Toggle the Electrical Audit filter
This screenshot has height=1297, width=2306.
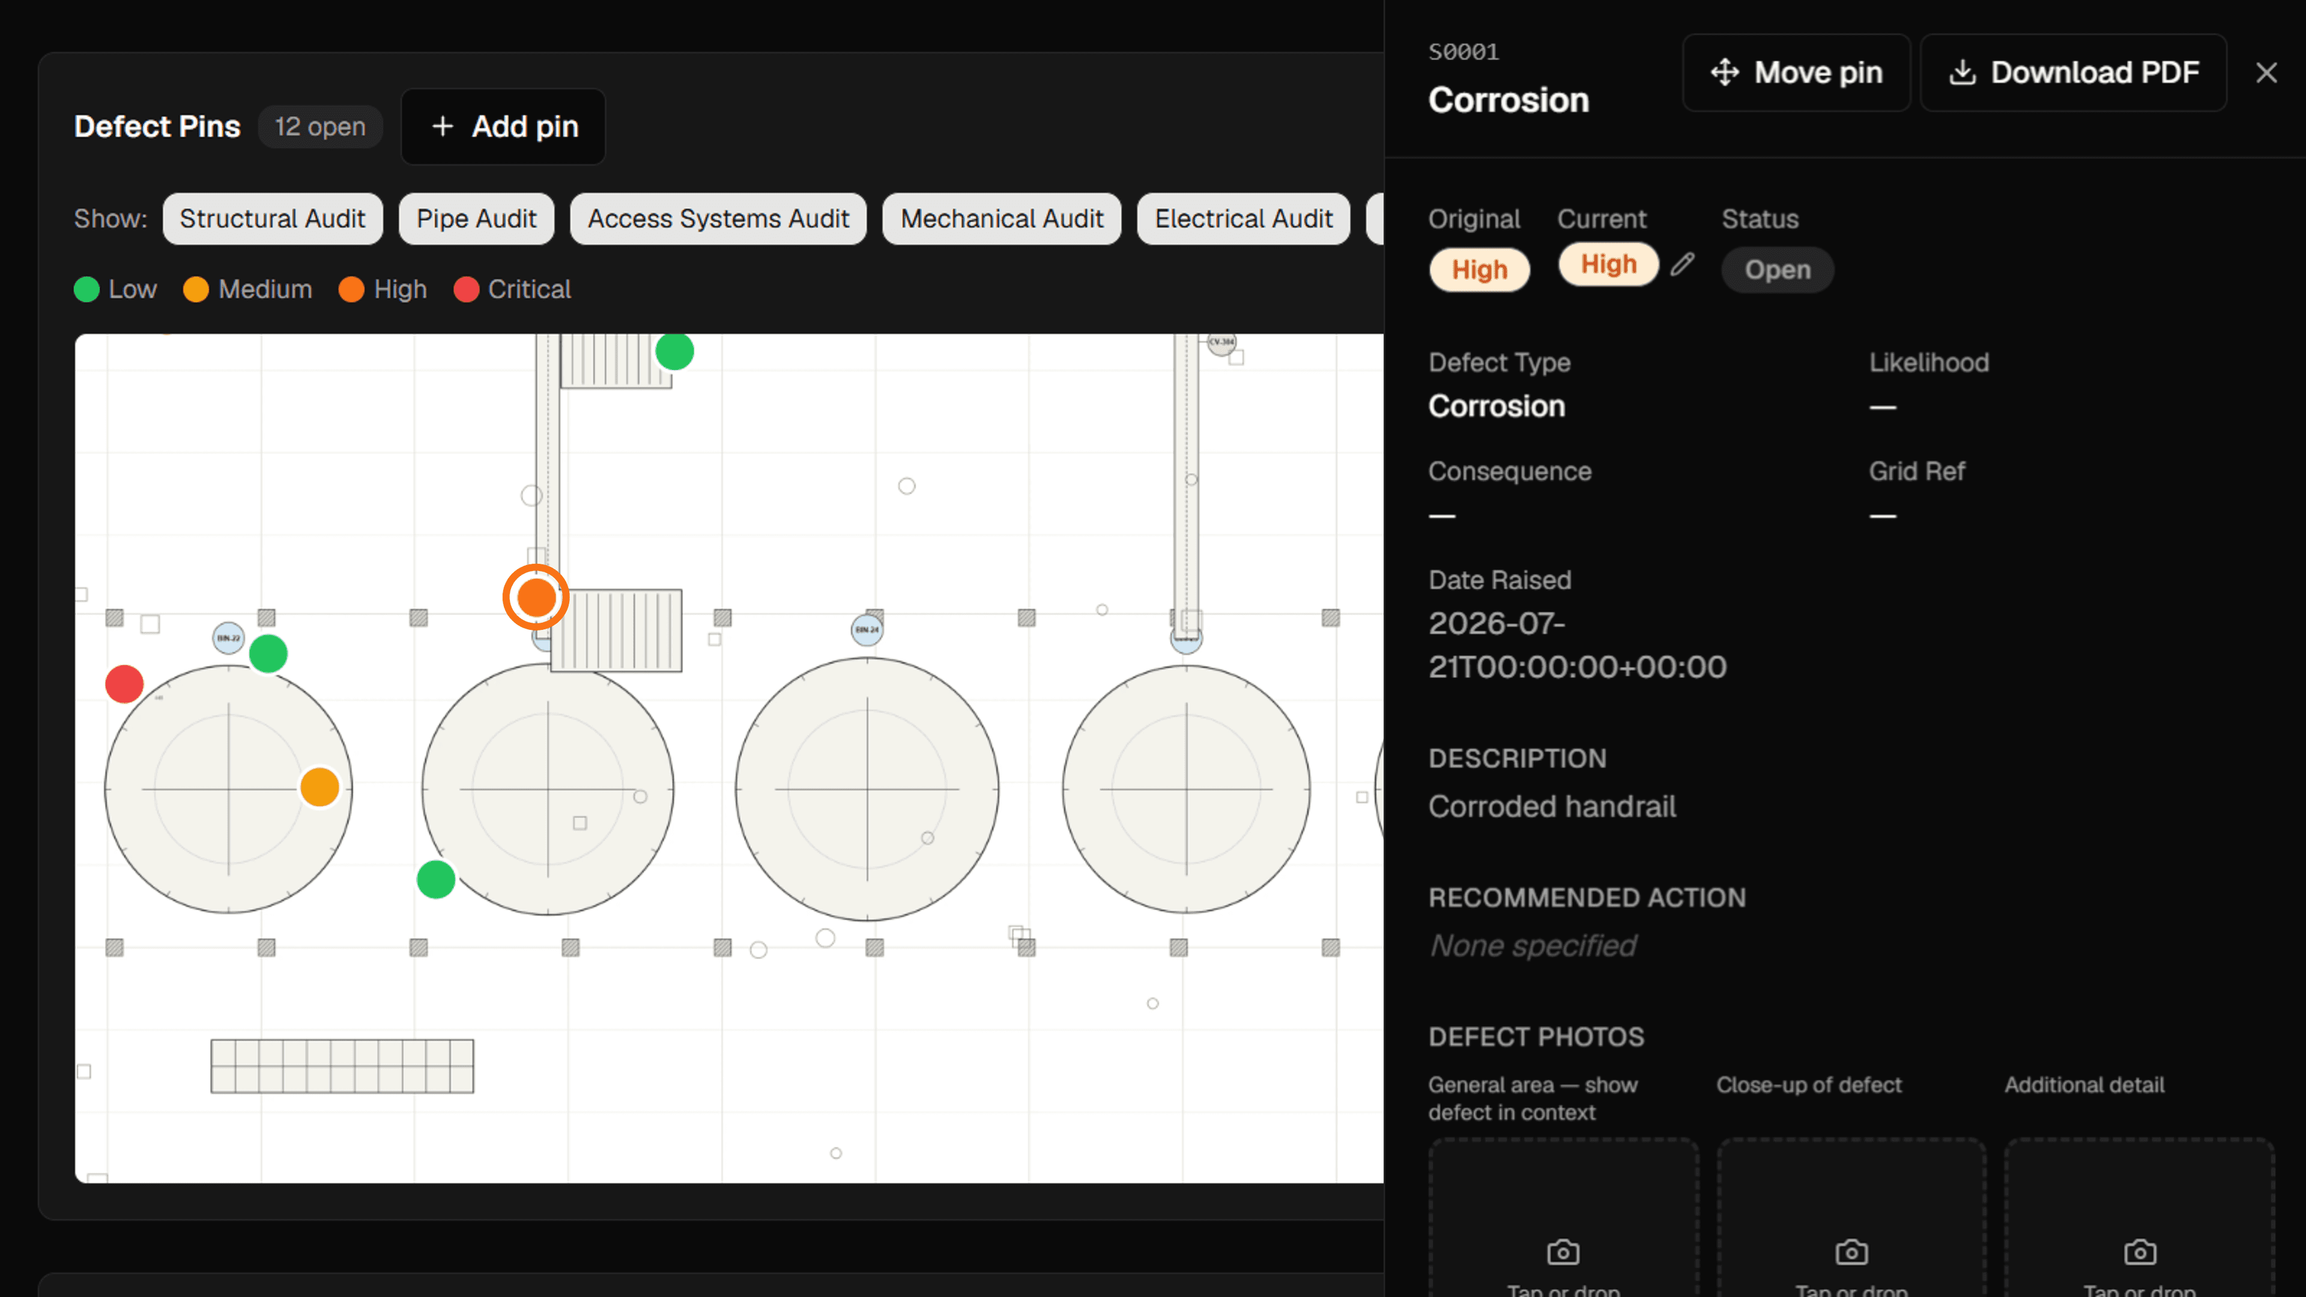1244,219
